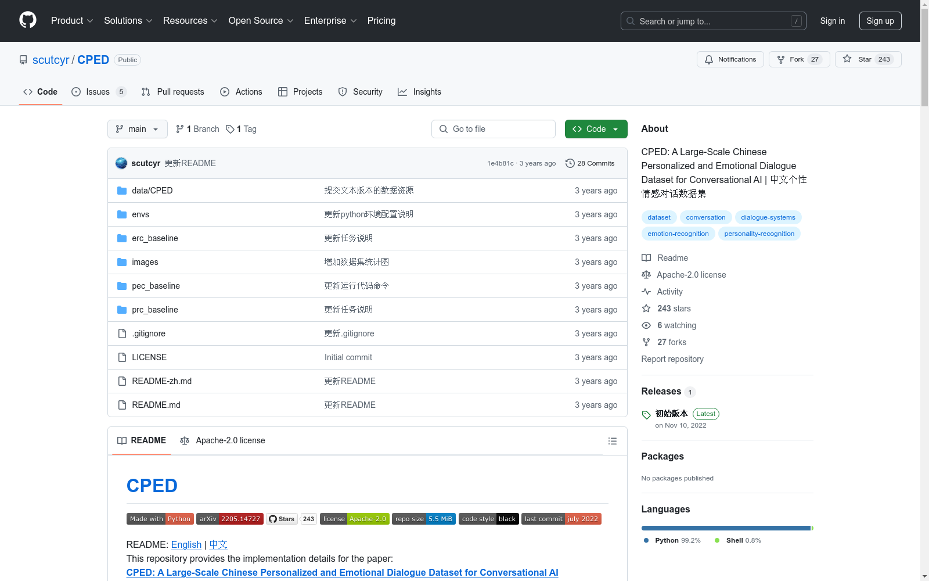The image size is (929, 581).
Task: Open README-zh.md file
Action: [161, 381]
